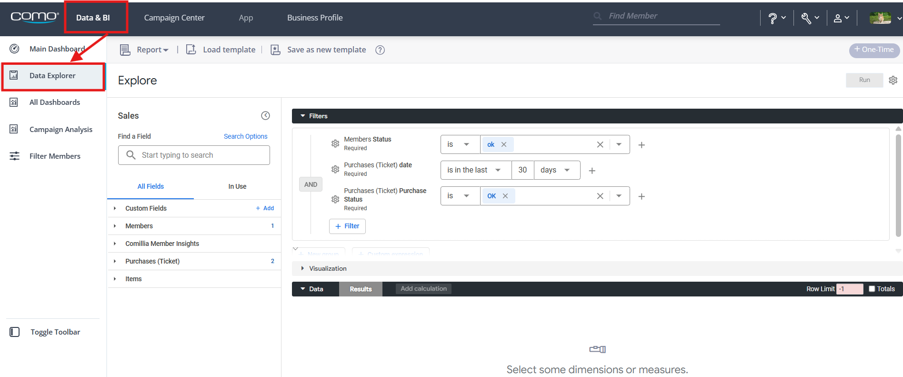Open Purchase Status filter gear options
Viewport: 903px width, 377px height.
pyautogui.click(x=335, y=199)
